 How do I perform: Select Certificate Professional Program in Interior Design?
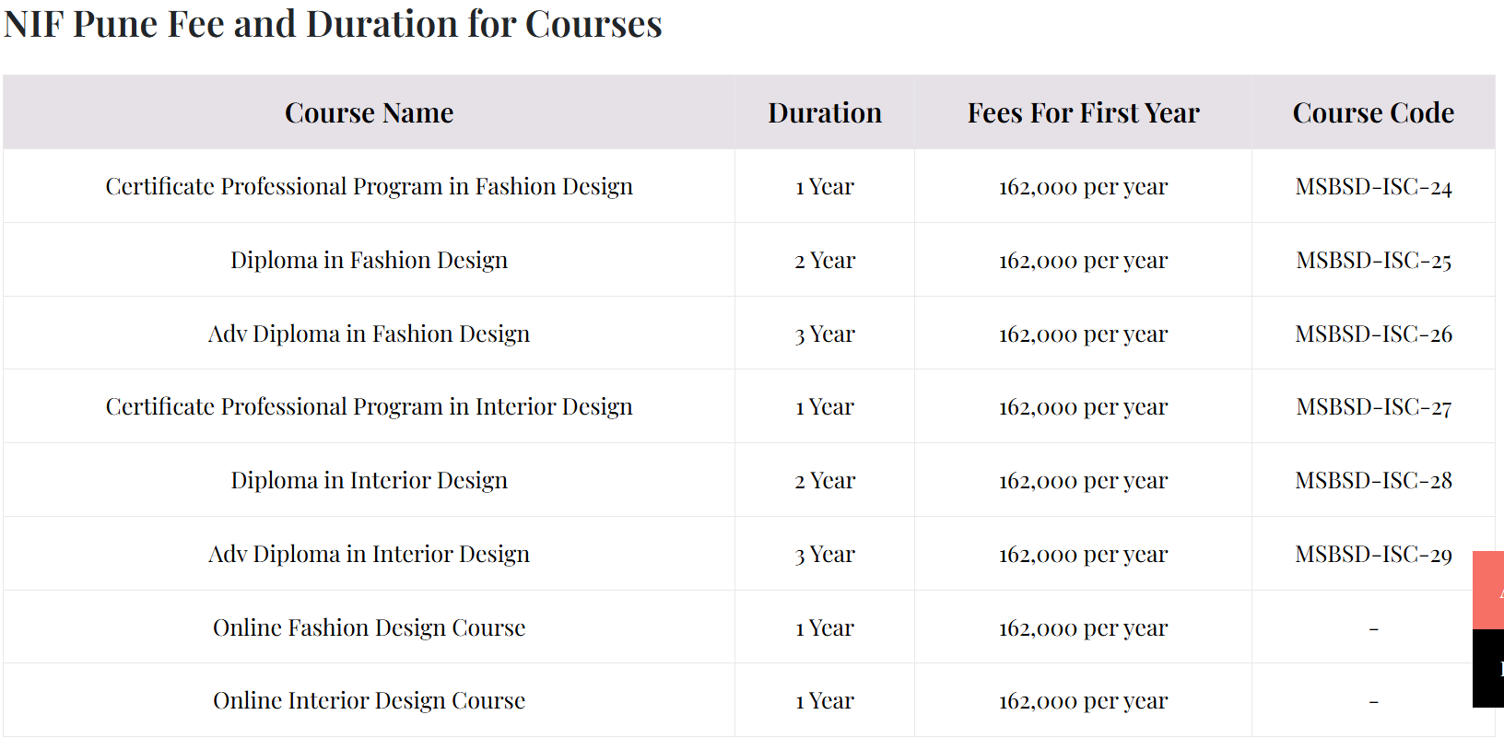click(369, 406)
